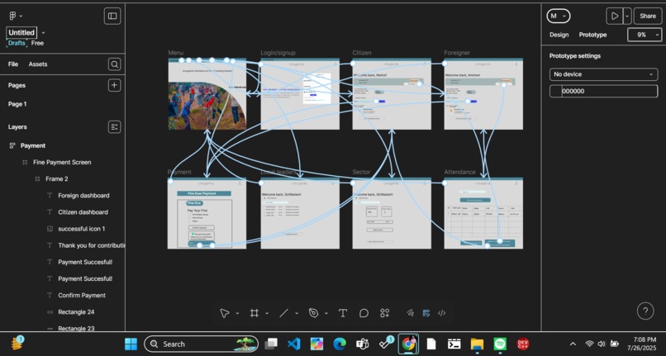
Task: Click the collapse layers icon beside Layers
Action: [114, 126]
